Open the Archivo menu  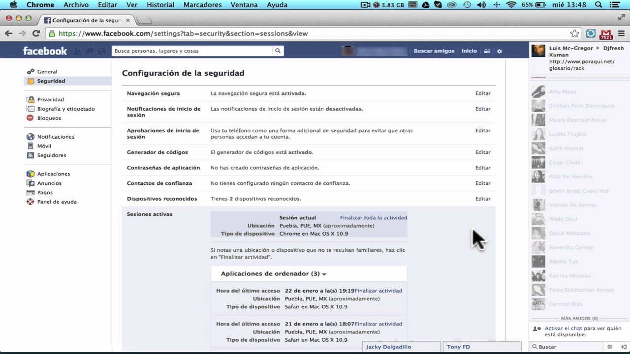(x=76, y=5)
